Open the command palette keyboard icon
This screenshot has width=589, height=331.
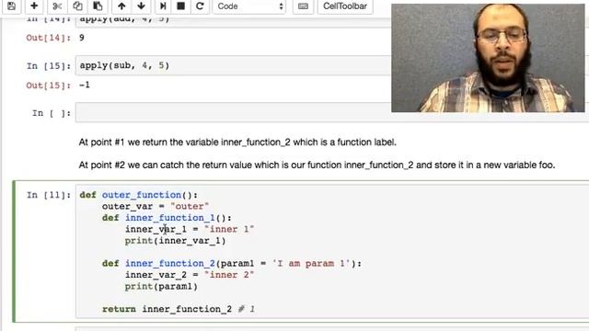[x=303, y=6]
